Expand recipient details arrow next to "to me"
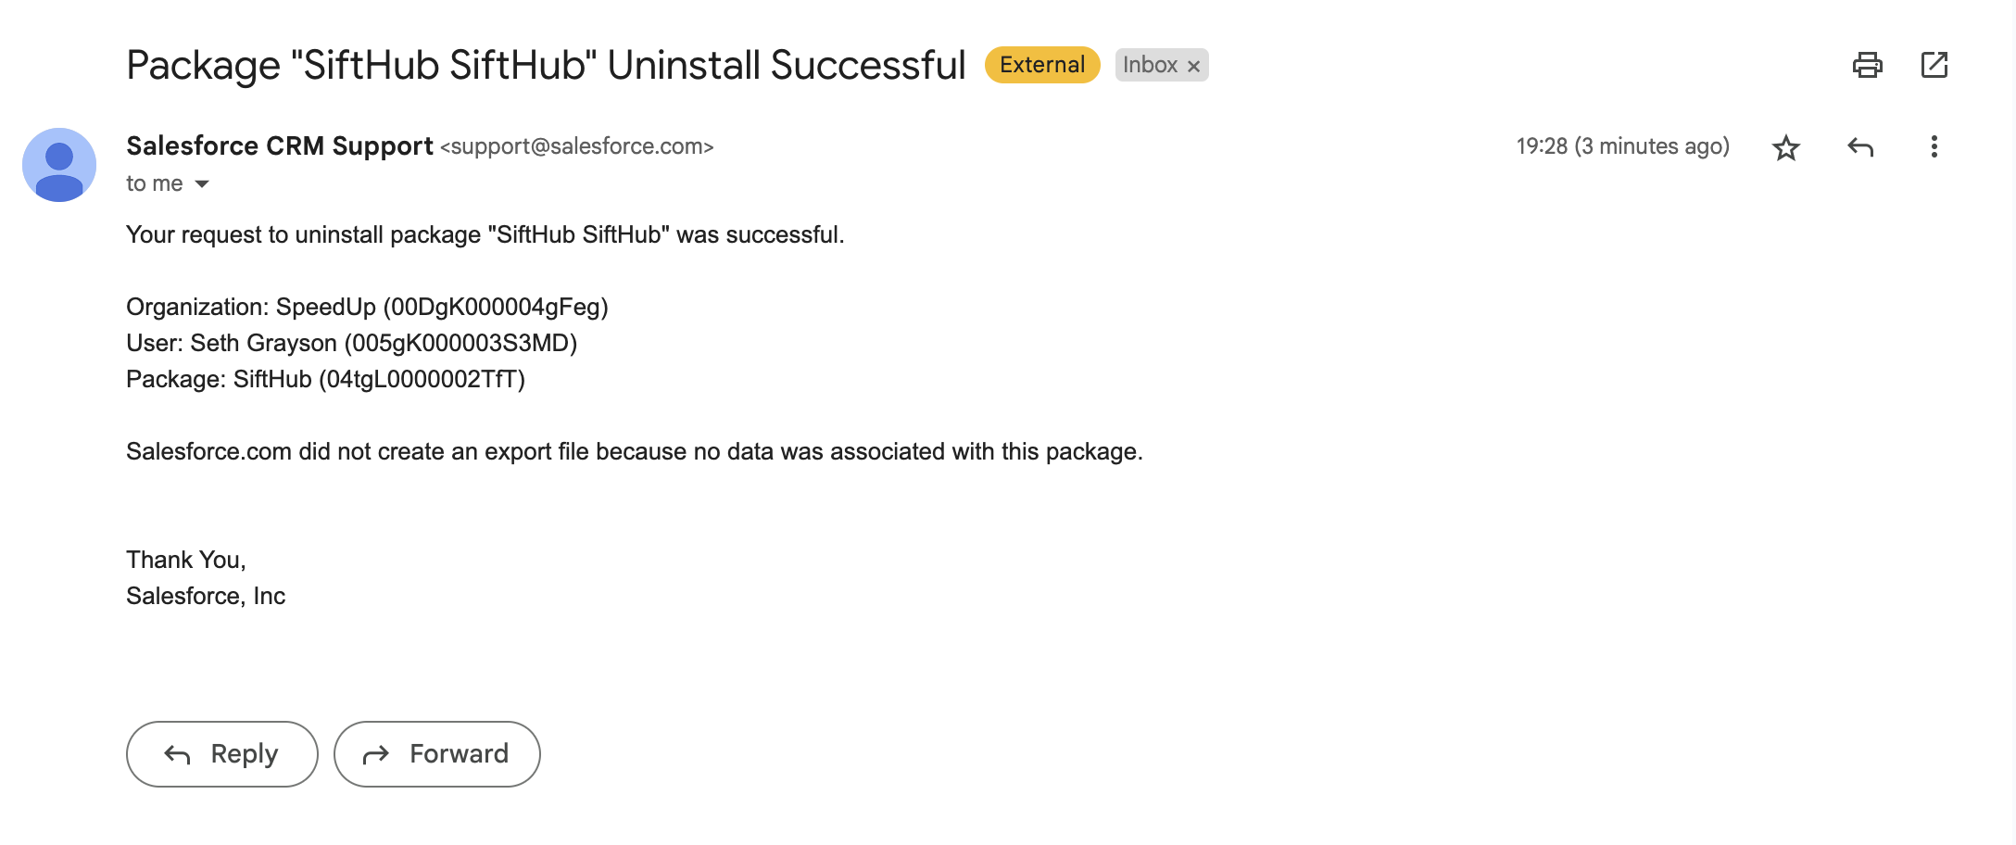Image resolution: width=2016 pixels, height=845 pixels. coord(202,184)
